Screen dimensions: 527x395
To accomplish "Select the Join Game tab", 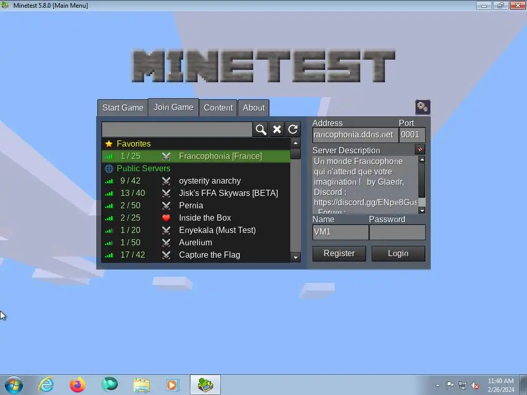I will (173, 107).
